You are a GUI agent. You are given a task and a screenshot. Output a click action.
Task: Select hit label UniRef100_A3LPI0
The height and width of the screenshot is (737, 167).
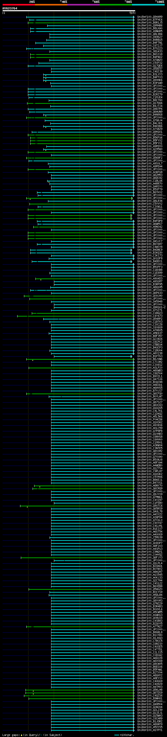[150, 368]
